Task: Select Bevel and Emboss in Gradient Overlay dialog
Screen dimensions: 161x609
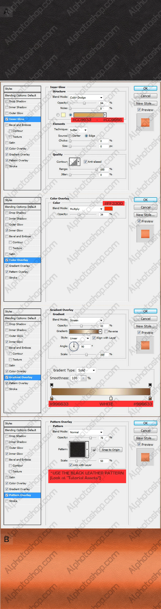Action: [22, 348]
